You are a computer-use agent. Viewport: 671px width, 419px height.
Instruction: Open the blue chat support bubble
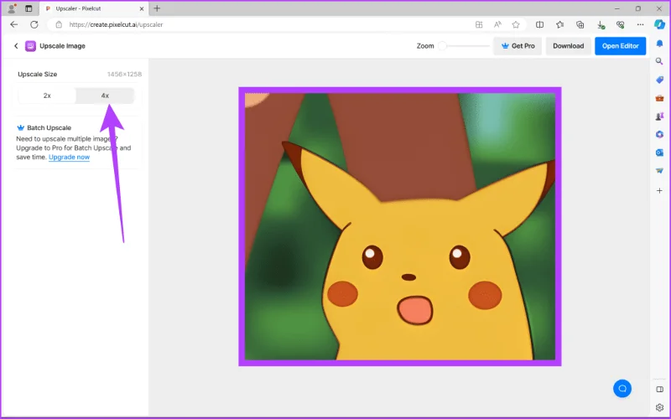point(622,388)
